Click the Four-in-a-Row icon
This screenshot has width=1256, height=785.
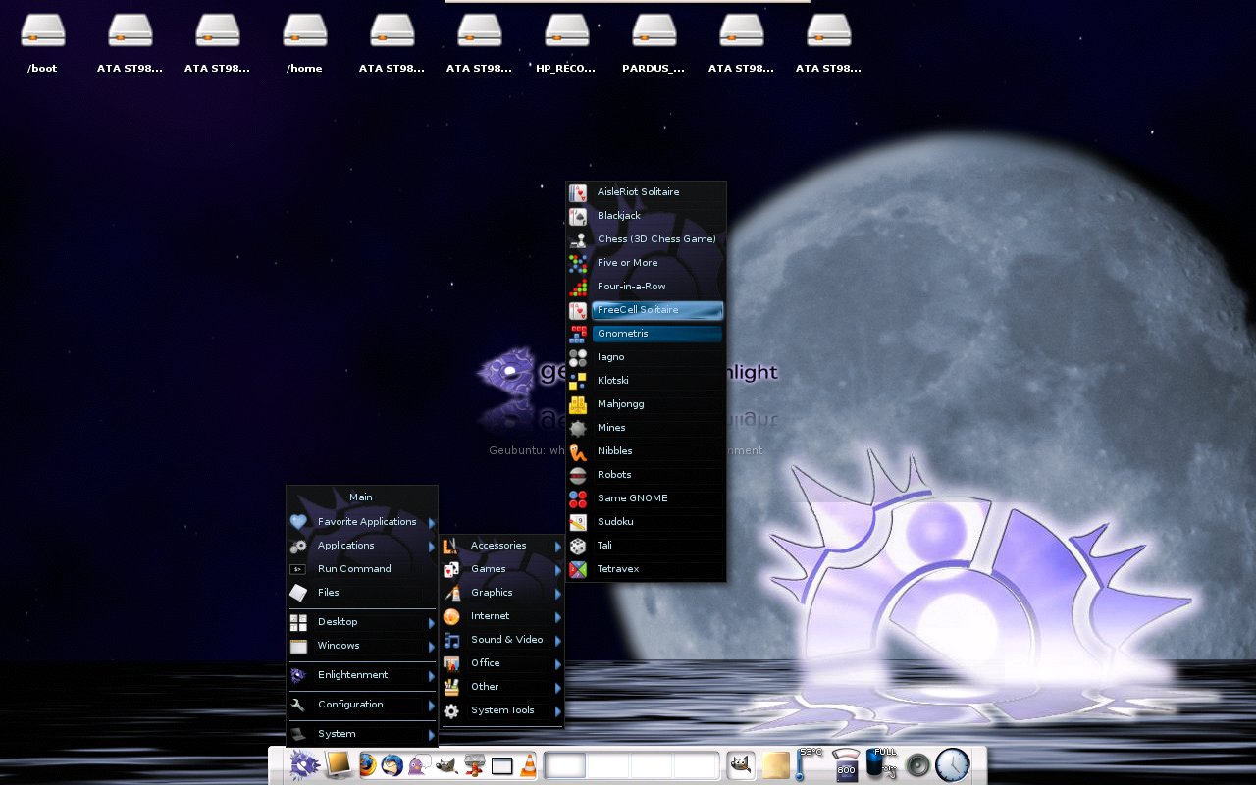click(x=578, y=287)
